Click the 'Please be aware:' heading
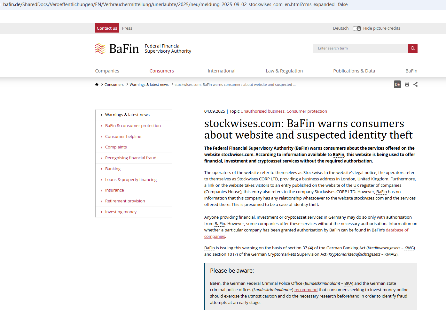 tap(232, 270)
